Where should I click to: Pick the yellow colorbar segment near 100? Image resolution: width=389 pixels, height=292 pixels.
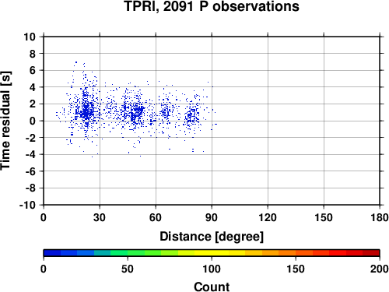click(212, 253)
